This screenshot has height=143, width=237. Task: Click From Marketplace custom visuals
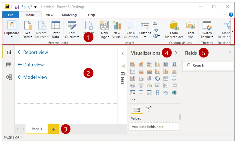(174, 30)
